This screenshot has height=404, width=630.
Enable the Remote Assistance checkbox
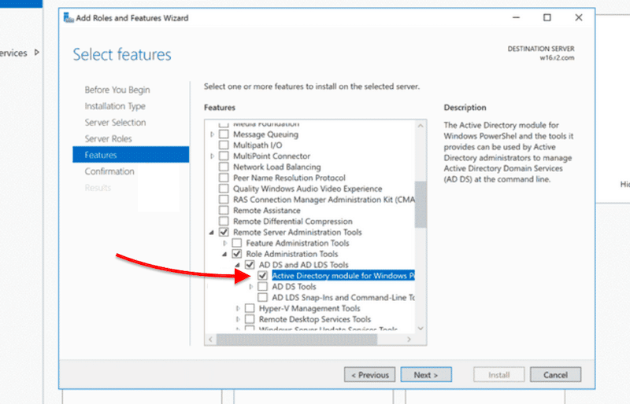[224, 210]
